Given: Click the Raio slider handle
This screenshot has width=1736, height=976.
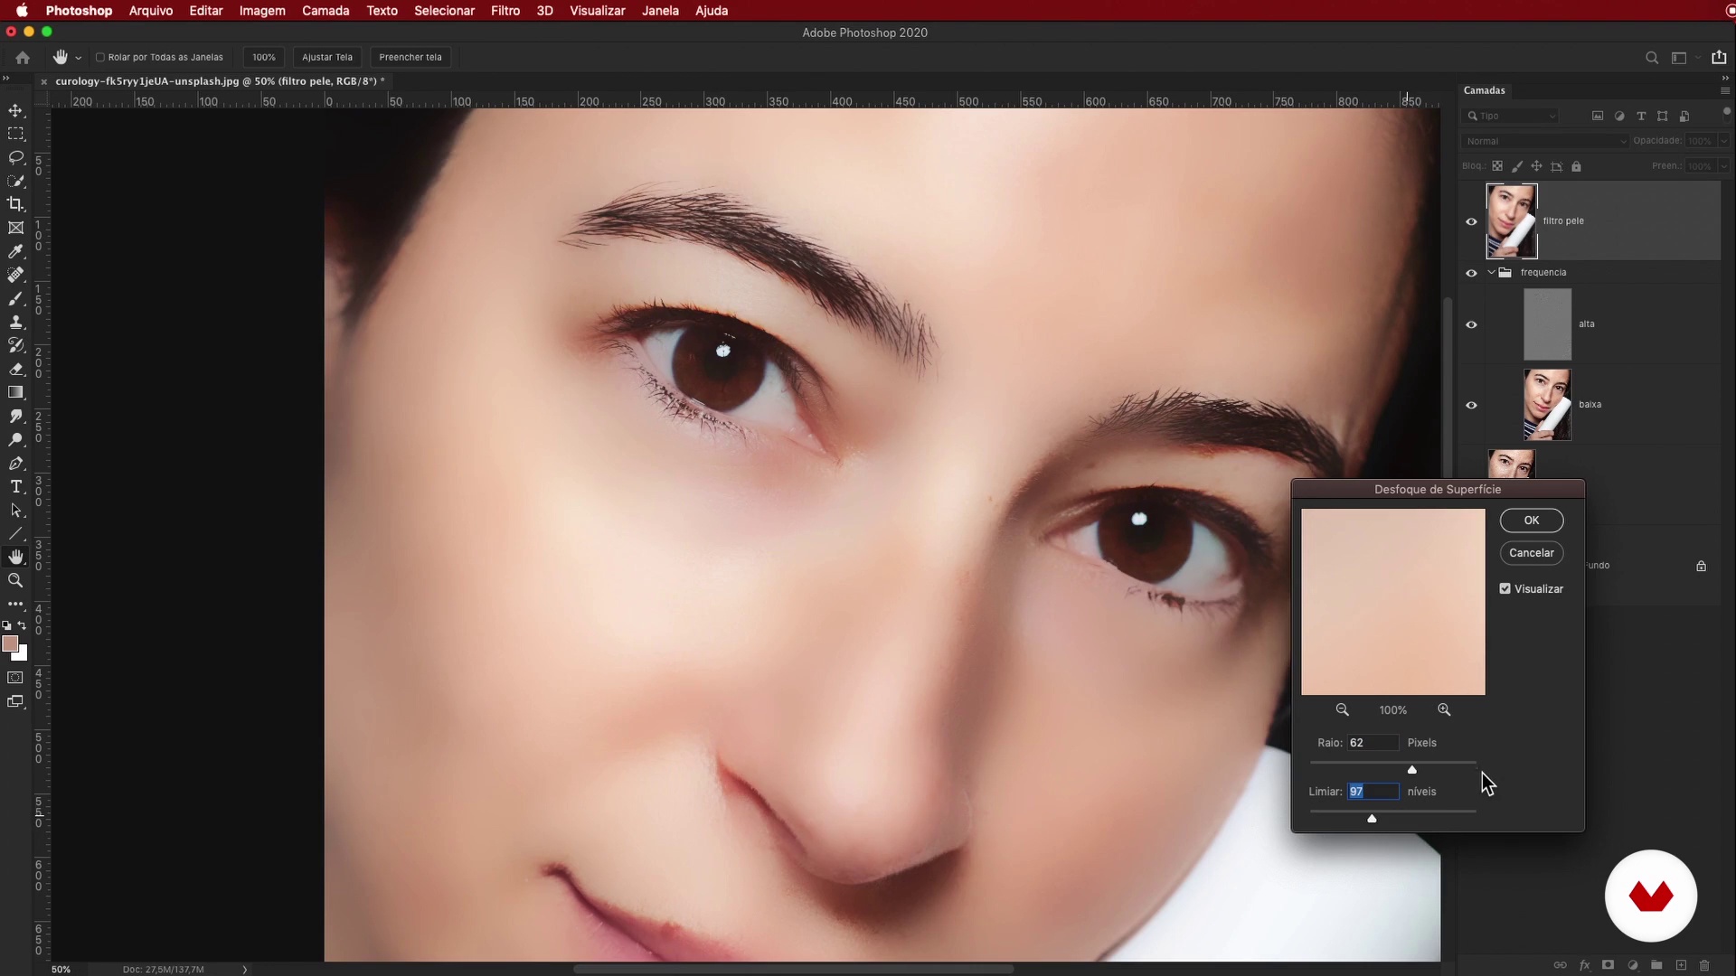Looking at the screenshot, I should coord(1412,770).
